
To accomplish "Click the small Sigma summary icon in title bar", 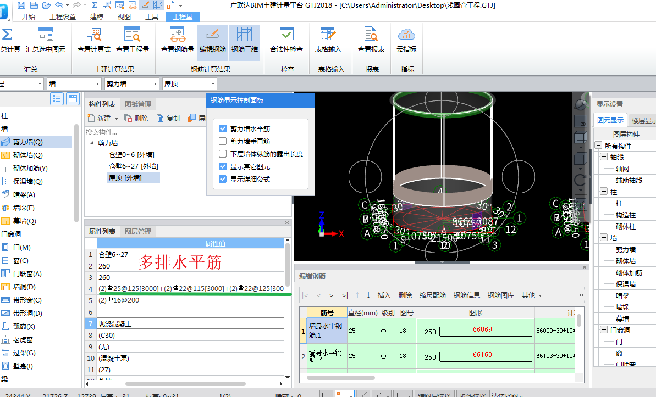I will (x=95, y=5).
